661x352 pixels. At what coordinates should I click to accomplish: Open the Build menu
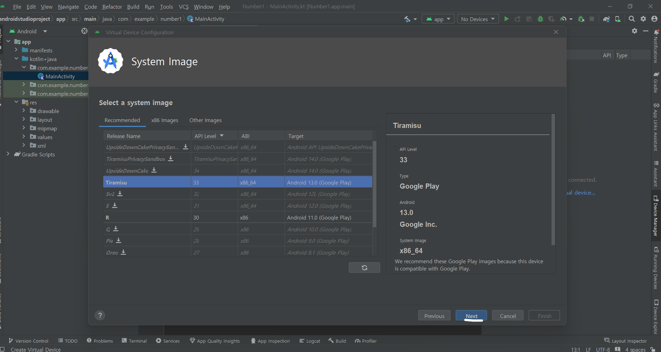[x=133, y=7]
